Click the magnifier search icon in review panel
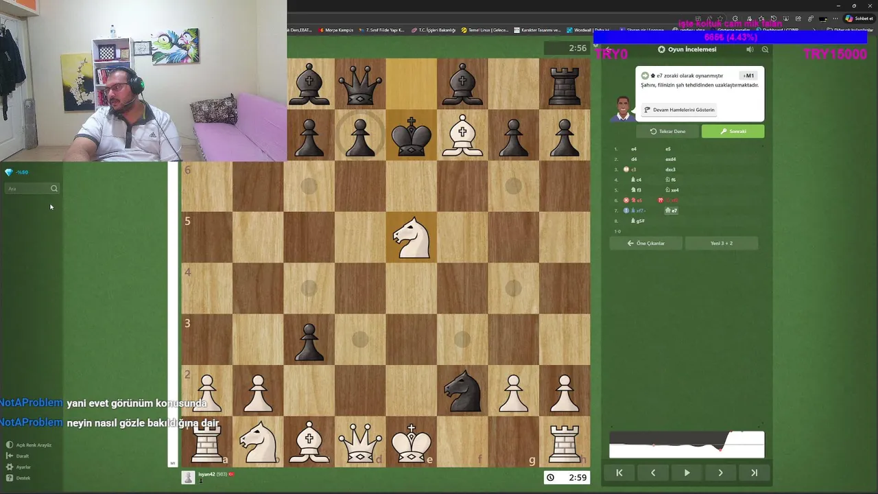Image resolution: width=878 pixels, height=494 pixels. (x=765, y=49)
